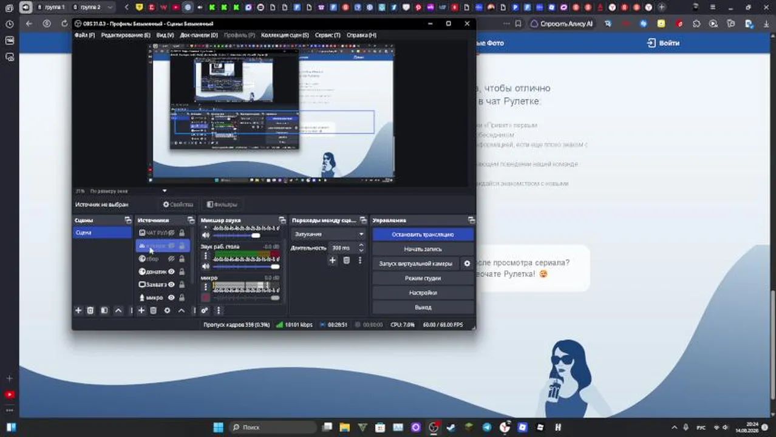This screenshot has width=776, height=437.
Task: Open source properties gear in Источники toolbar
Action: (168, 310)
